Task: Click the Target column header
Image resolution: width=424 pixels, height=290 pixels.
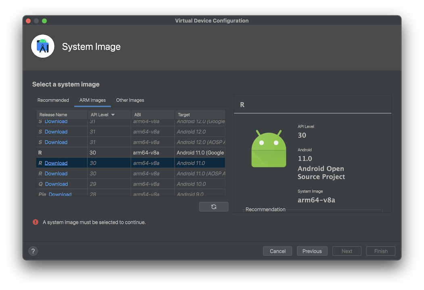Action: [x=200, y=115]
